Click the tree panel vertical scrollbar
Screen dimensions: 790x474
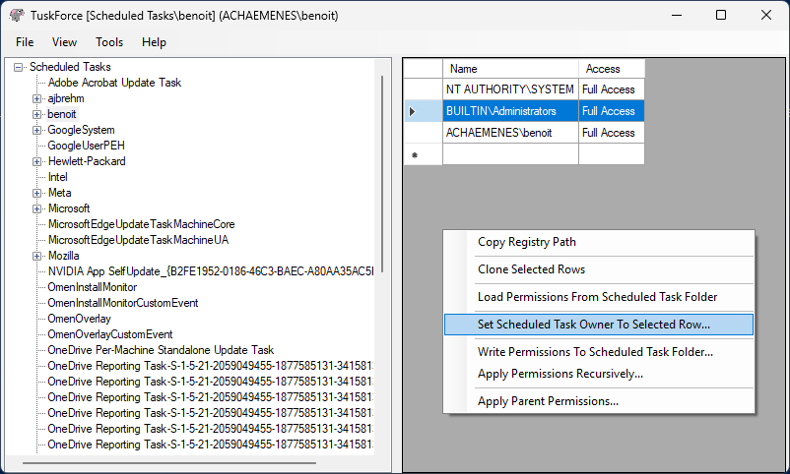(382, 177)
